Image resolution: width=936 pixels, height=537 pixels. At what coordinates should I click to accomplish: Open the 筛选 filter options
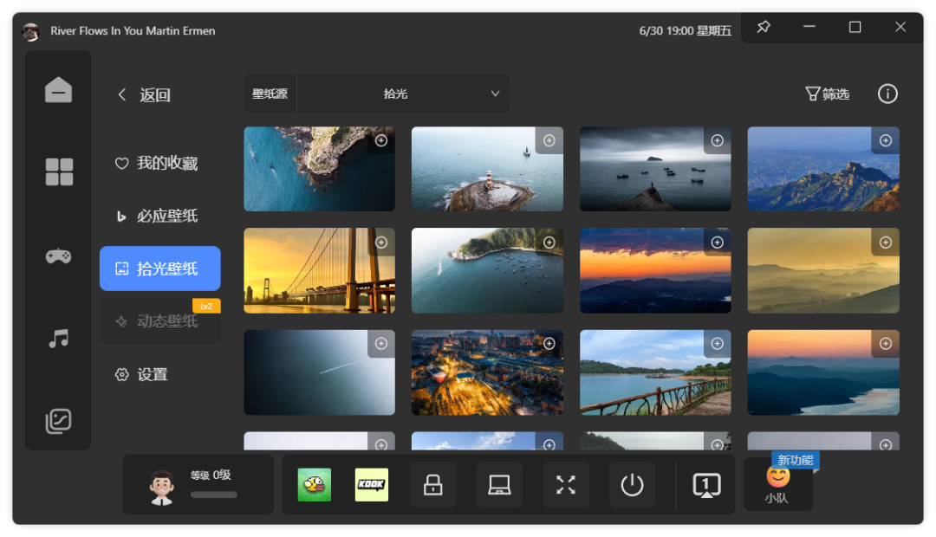coord(827,94)
